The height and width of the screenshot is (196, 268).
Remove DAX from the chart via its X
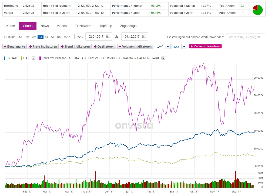point(33,58)
